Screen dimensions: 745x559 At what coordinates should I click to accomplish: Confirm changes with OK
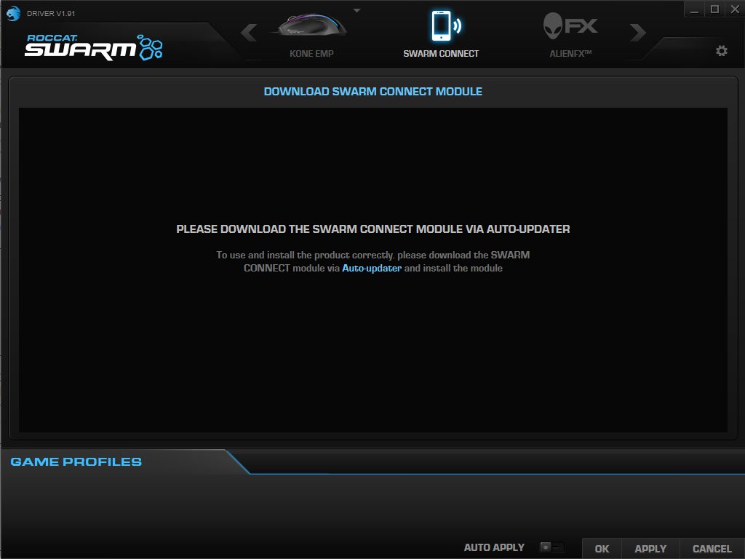pyautogui.click(x=602, y=549)
